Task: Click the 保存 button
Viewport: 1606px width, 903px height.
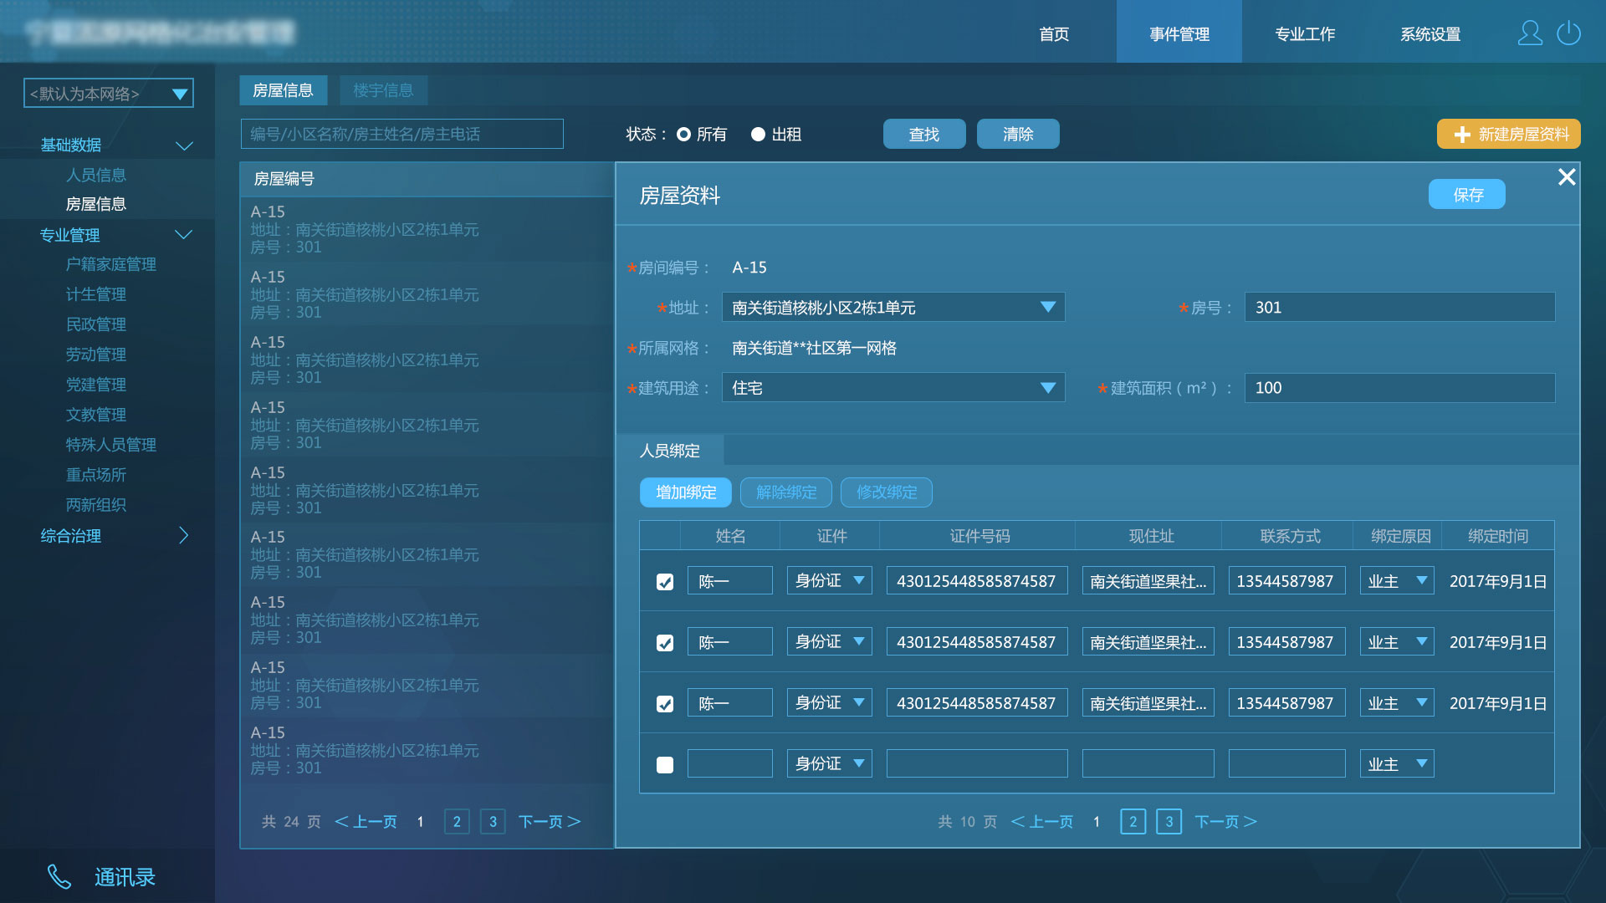Action: (1467, 194)
